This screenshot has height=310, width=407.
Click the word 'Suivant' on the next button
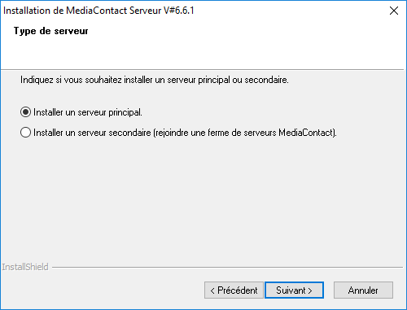click(x=291, y=290)
